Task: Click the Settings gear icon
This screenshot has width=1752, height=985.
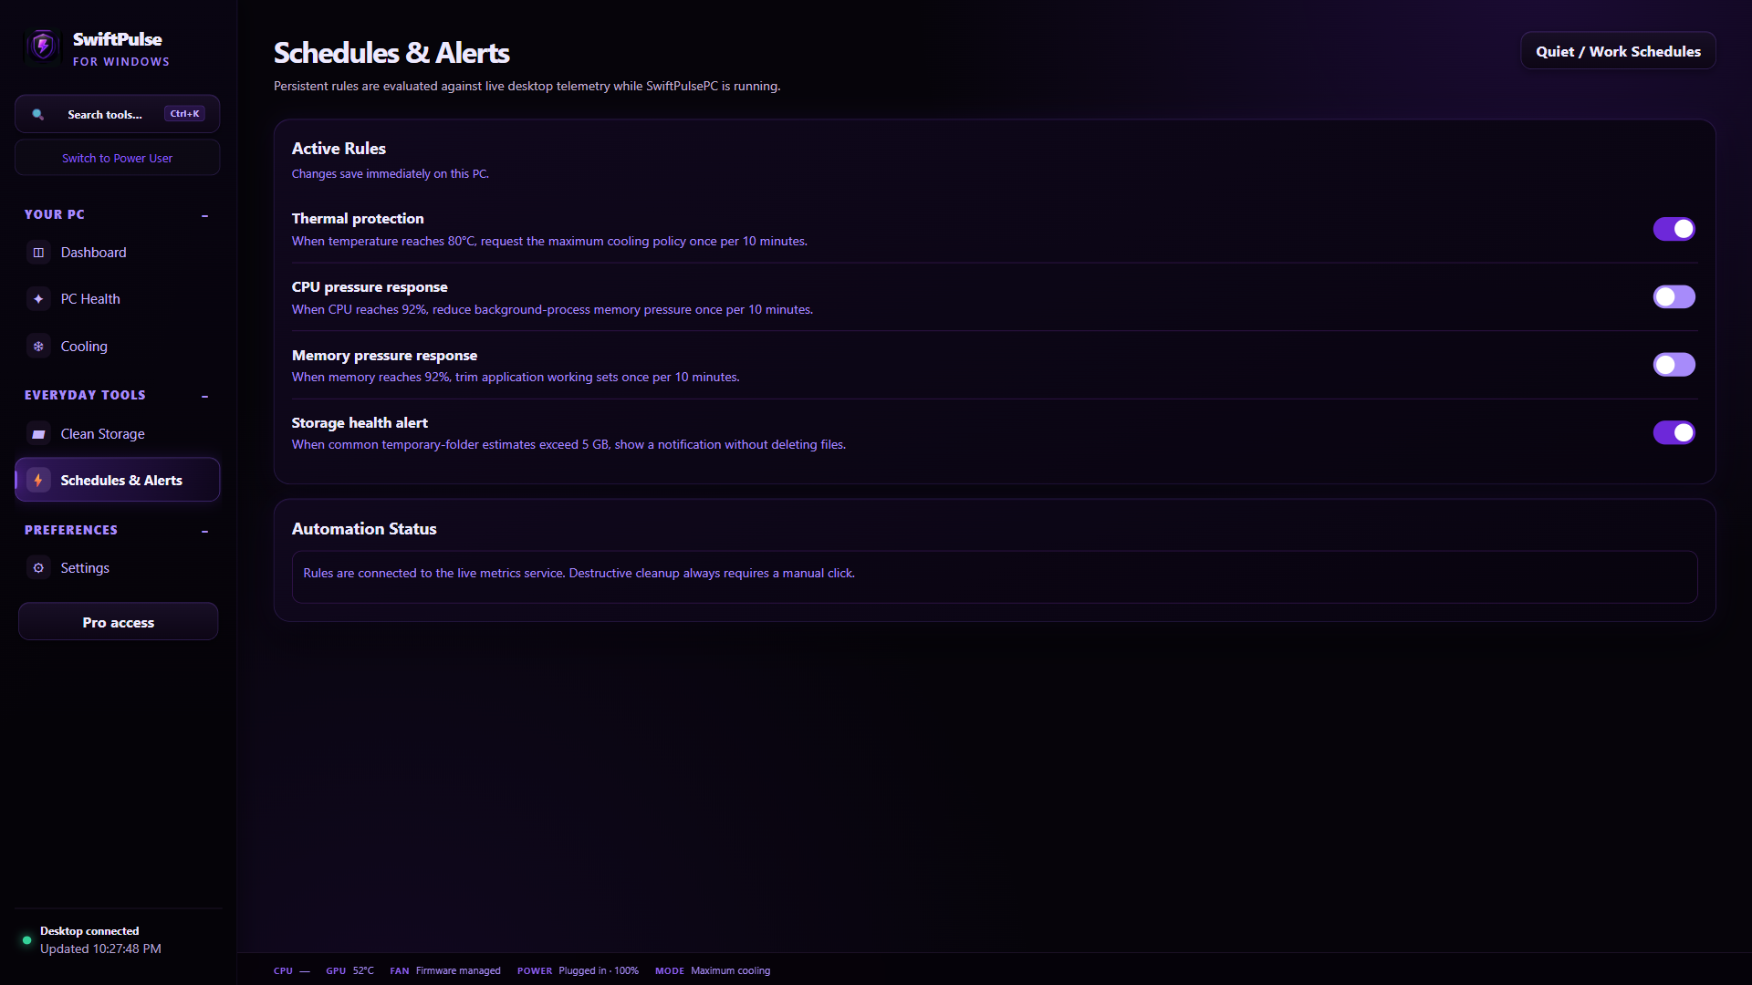Action: [x=38, y=568]
